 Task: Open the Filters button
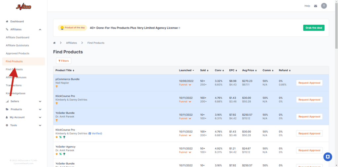pyautogui.click(x=64, y=61)
